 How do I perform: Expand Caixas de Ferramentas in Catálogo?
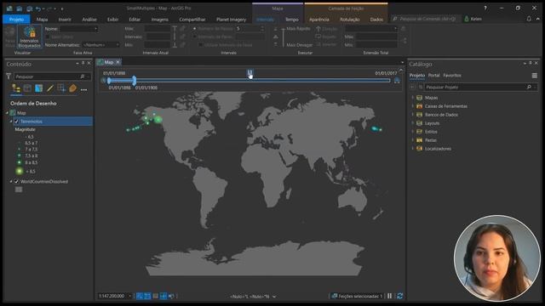click(413, 106)
